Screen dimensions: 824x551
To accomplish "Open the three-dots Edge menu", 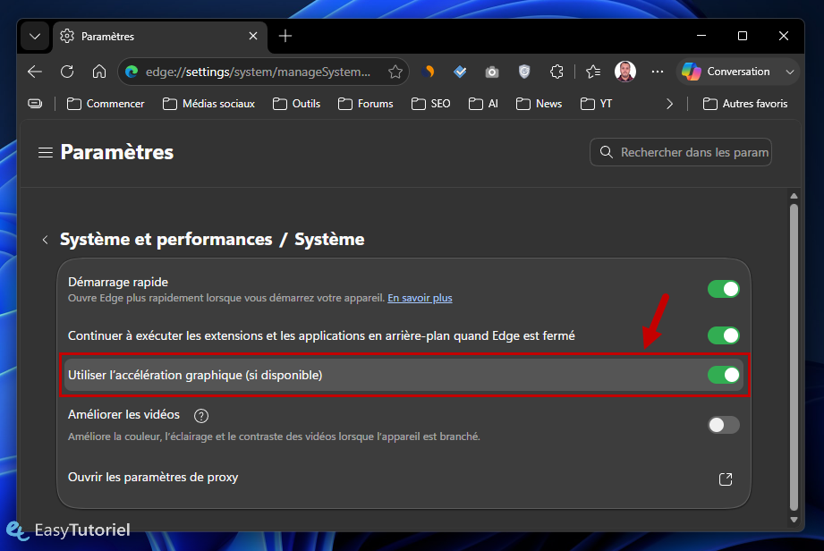I will (x=657, y=72).
